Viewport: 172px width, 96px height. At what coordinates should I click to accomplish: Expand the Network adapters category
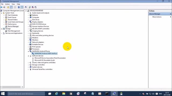pos(28,42)
